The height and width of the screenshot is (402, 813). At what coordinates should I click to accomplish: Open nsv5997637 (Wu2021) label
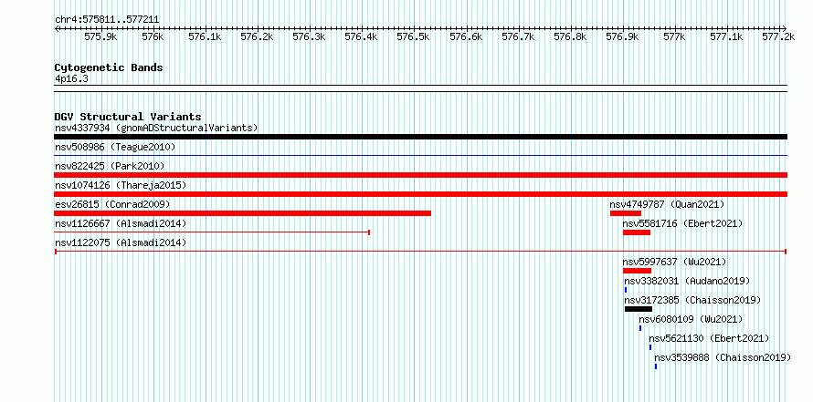[x=675, y=263]
